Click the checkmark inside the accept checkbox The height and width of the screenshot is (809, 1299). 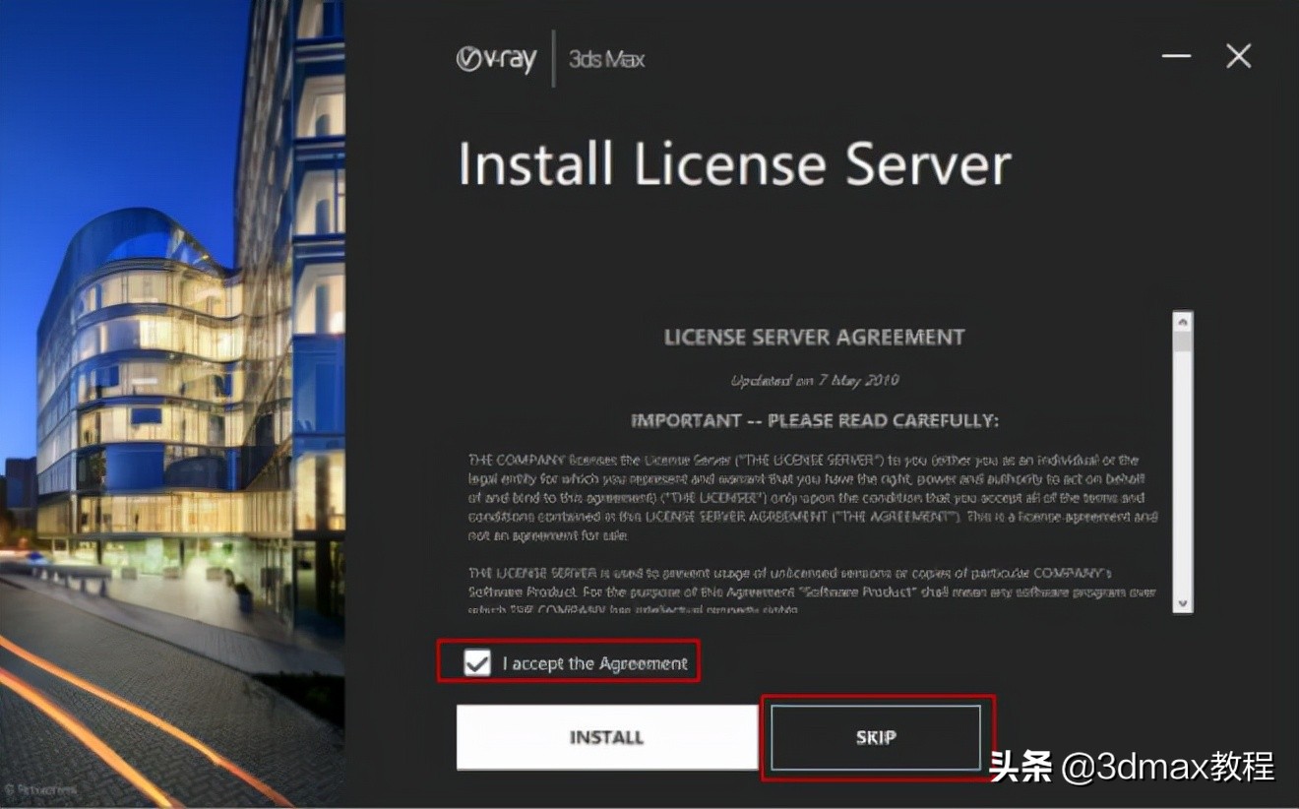[476, 662]
